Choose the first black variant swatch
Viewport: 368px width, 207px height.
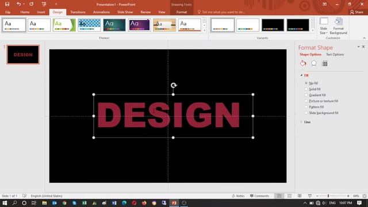tap(273, 25)
